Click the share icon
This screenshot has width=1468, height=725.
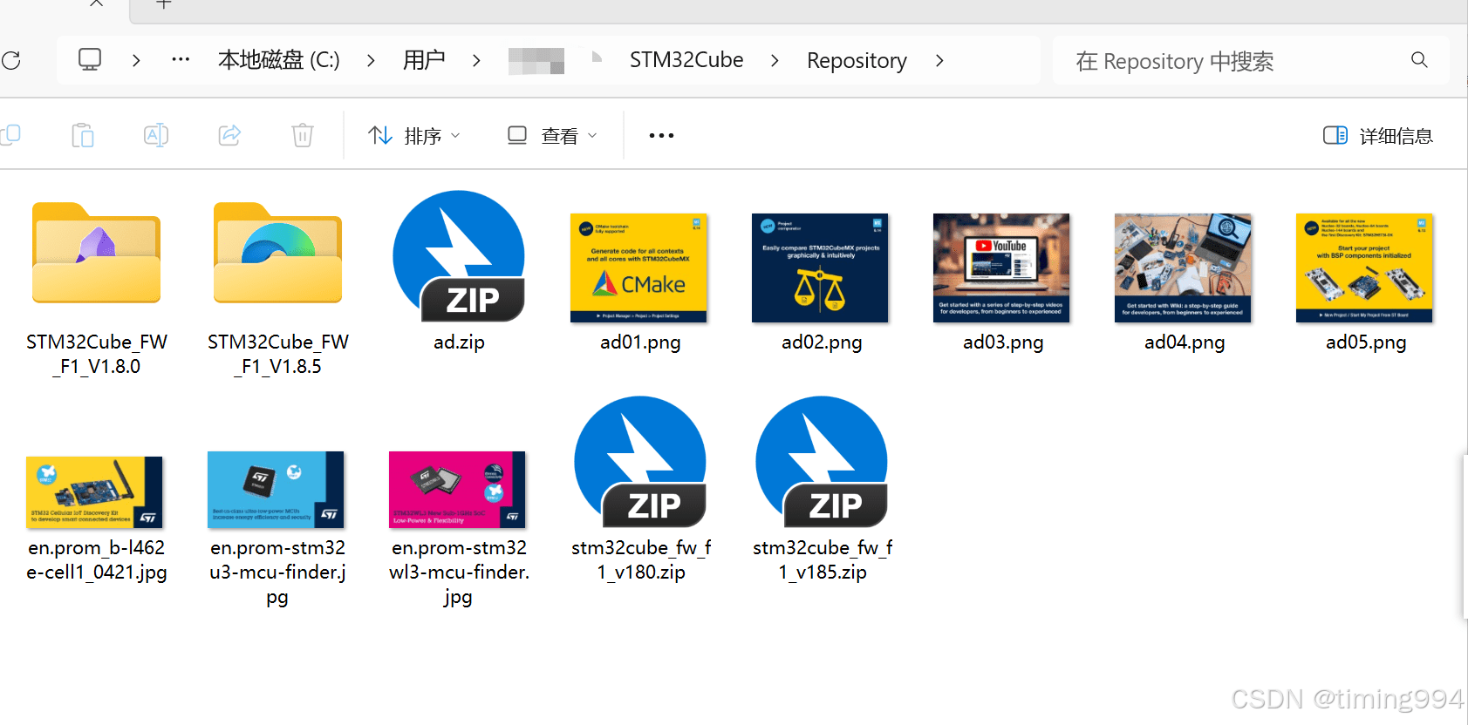(x=229, y=135)
